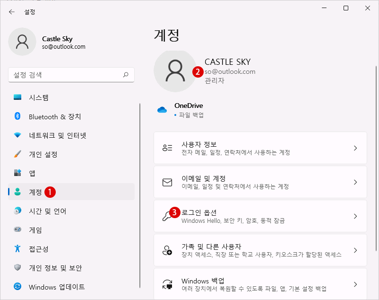This screenshot has height=300, width=379.
Task: Click the 네트워크 및 인터넷 wifi icon
Action: 17,135
